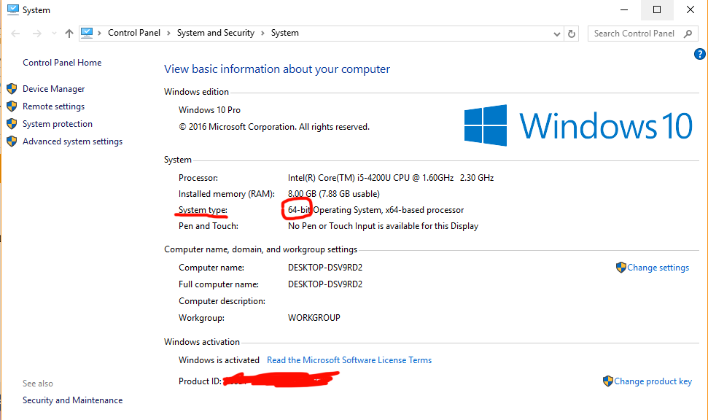The width and height of the screenshot is (708, 420).
Task: Click the shield icon beside Change product key
Action: [608, 381]
